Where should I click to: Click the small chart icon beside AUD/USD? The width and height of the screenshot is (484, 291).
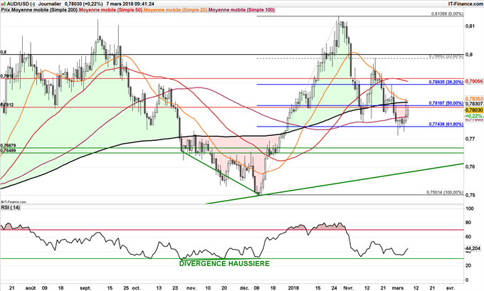pos(4,4)
